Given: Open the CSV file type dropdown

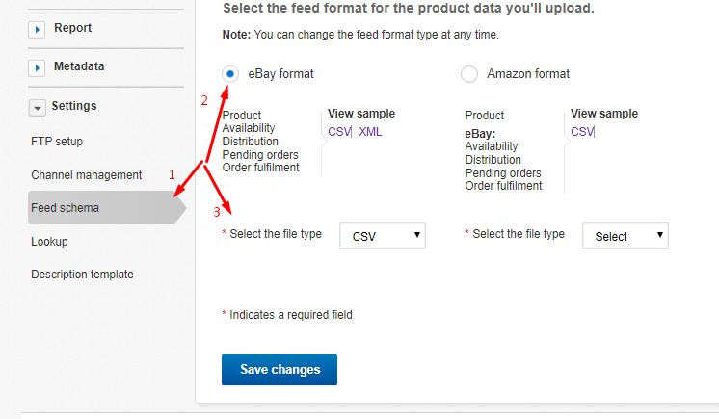Looking at the screenshot, I should pos(383,235).
